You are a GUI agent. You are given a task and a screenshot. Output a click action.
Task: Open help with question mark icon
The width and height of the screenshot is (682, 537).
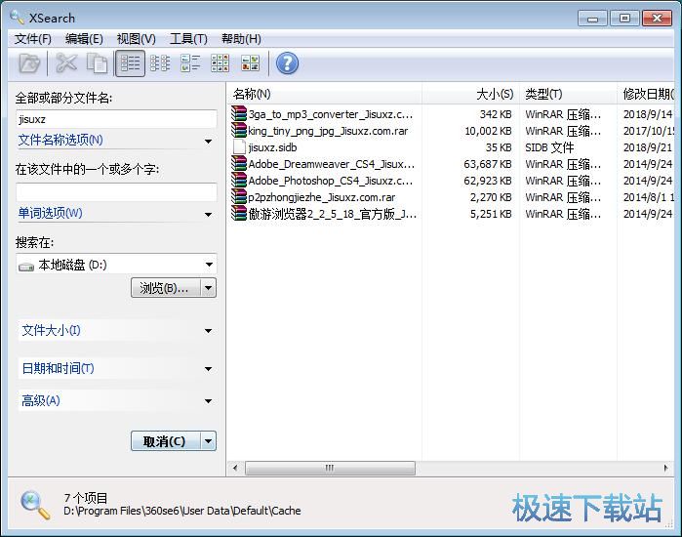287,63
